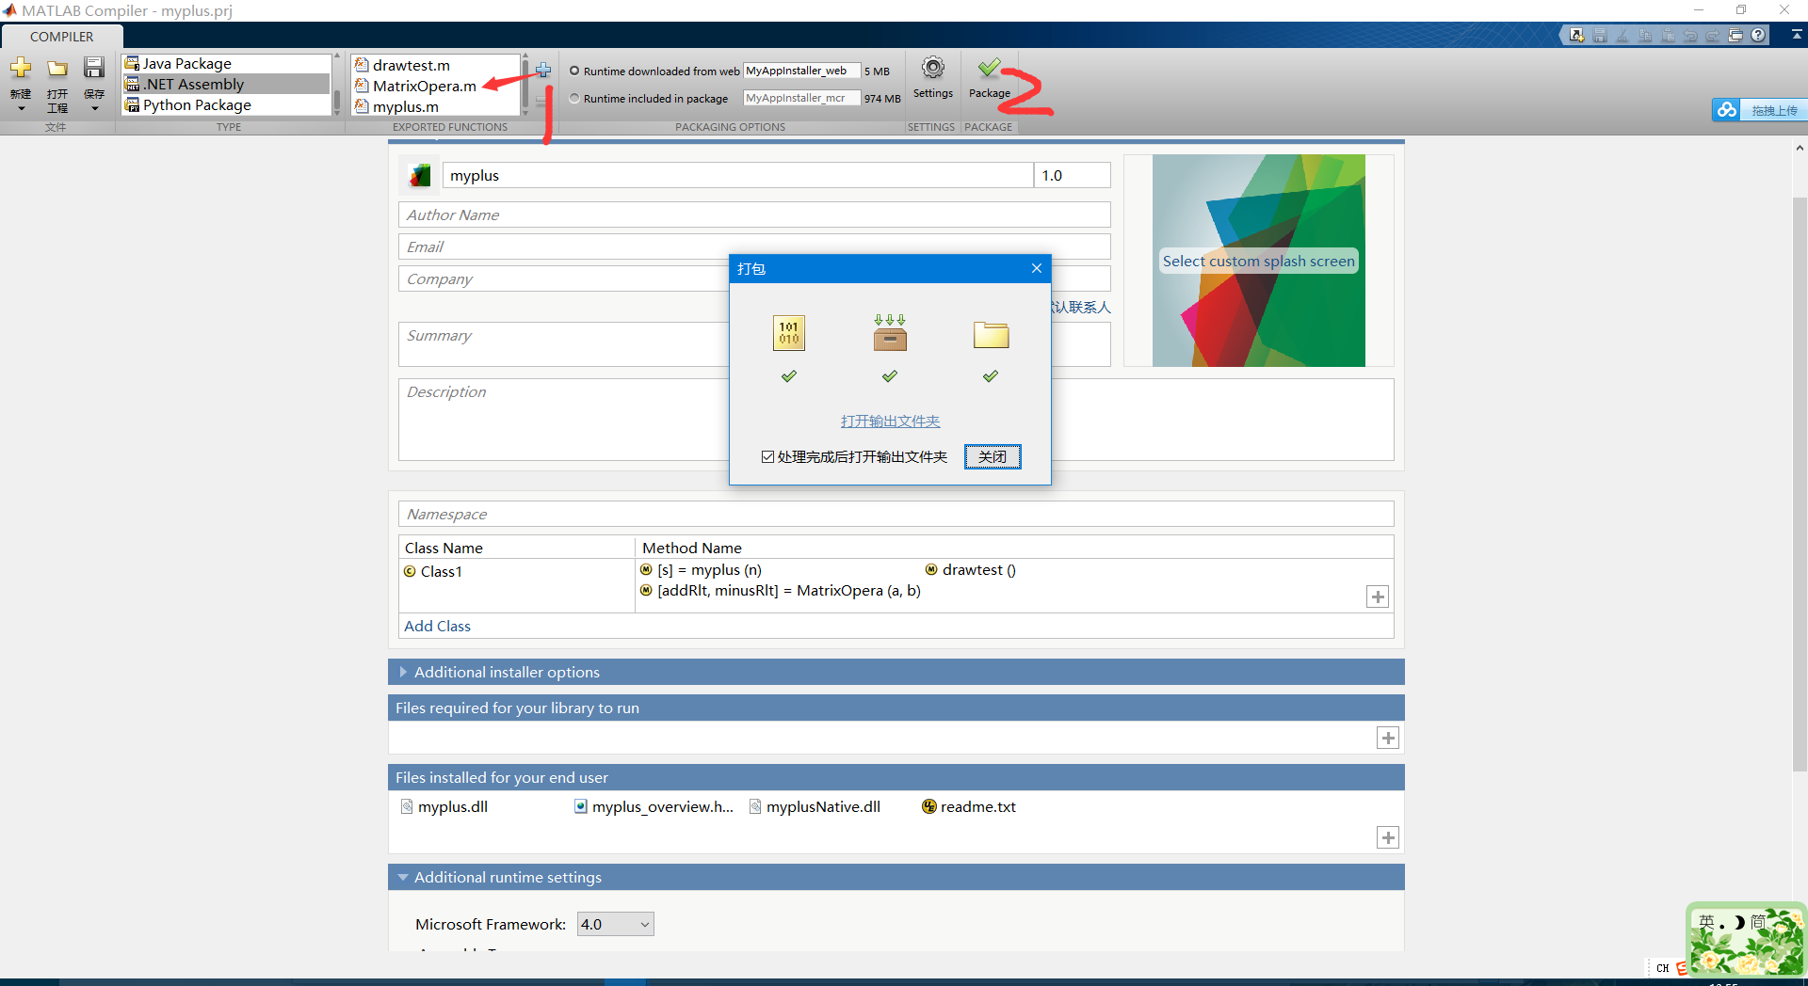The width and height of the screenshot is (1808, 986).
Task: Click the main panel scroll-up arrow
Action: pos(1800,148)
